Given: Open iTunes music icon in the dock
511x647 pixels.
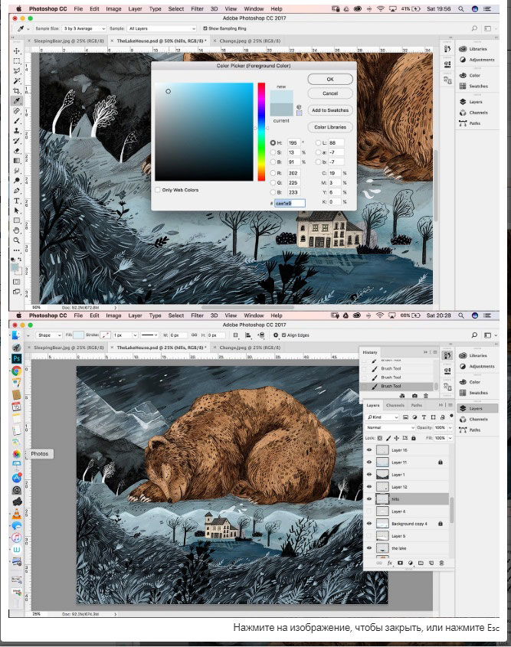Looking at the screenshot, I should click(x=17, y=538).
